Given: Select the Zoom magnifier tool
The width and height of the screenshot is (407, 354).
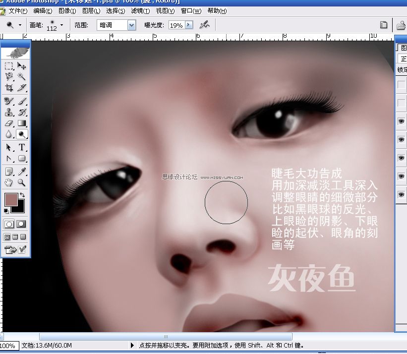Looking at the screenshot, I should 22,183.
